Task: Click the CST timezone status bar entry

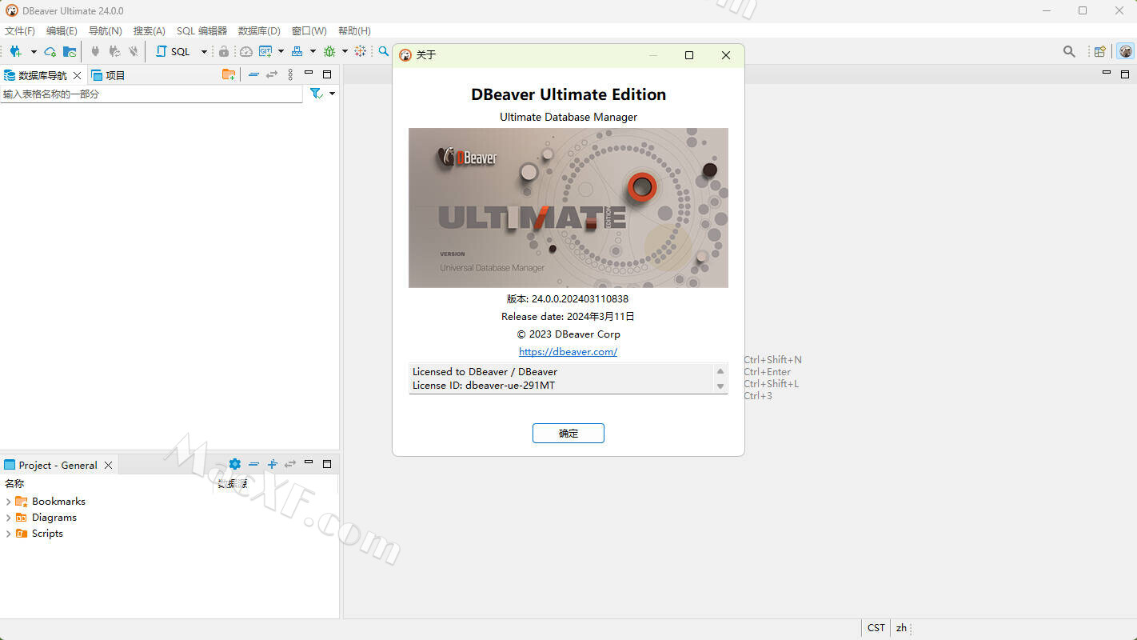Action: (876, 628)
